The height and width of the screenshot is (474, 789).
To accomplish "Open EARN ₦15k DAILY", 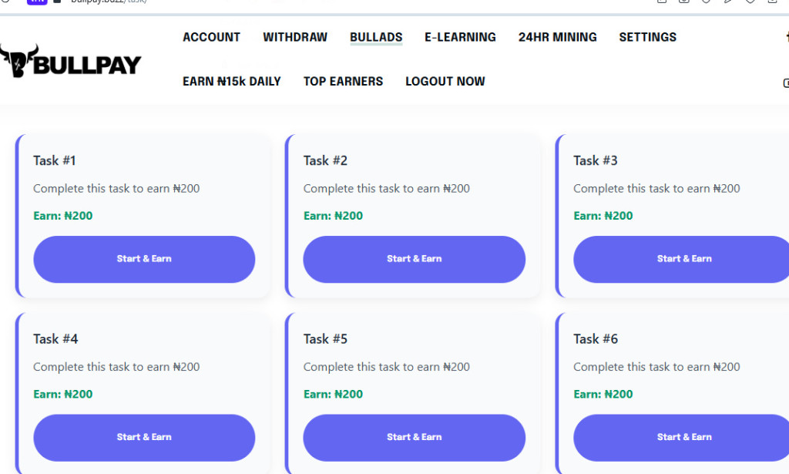I will tap(232, 81).
